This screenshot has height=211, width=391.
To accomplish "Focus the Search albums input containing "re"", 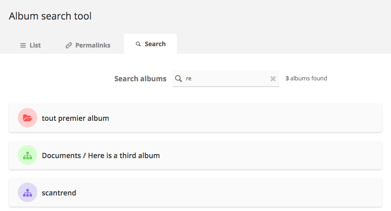I will coord(226,79).
